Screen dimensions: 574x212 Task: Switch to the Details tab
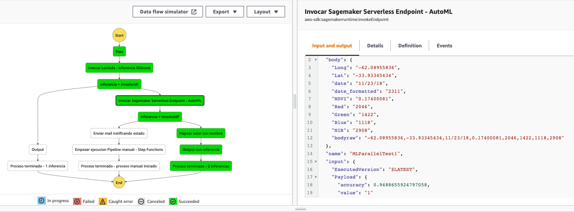click(375, 46)
